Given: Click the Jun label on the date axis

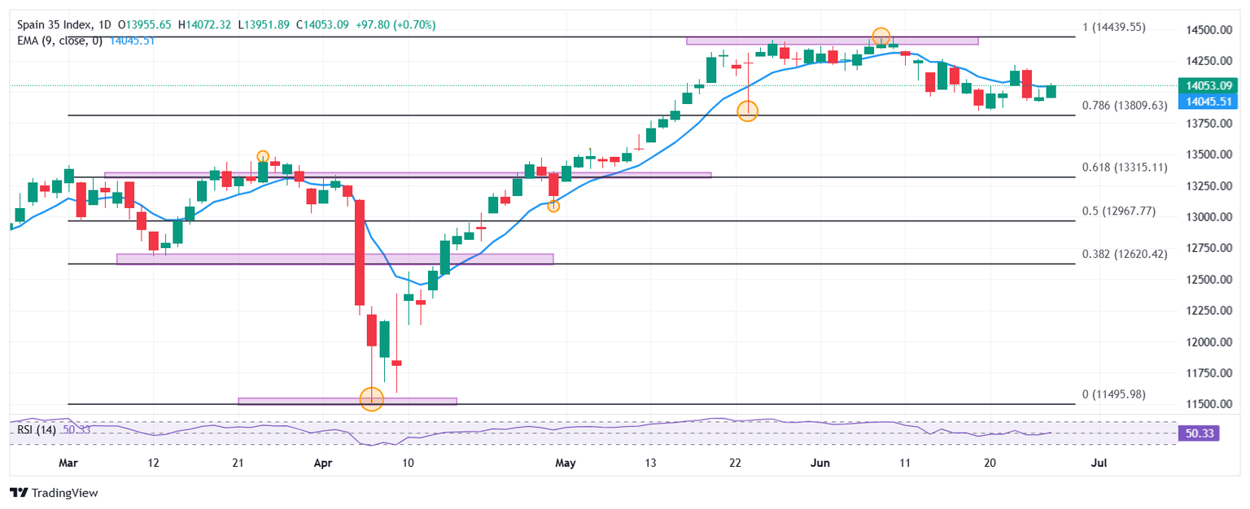Looking at the screenshot, I should (x=819, y=463).
